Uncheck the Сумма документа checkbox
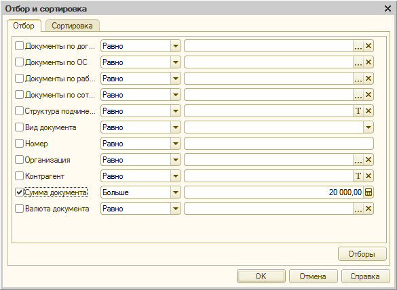 19,192
